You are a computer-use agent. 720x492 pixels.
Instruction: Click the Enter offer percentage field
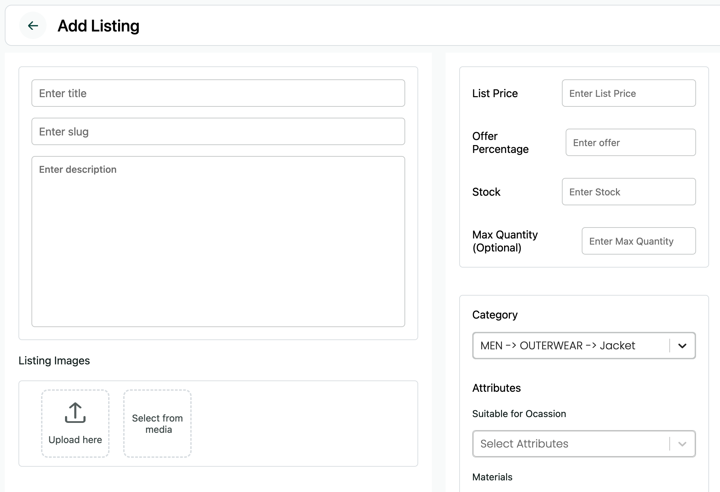click(x=630, y=142)
